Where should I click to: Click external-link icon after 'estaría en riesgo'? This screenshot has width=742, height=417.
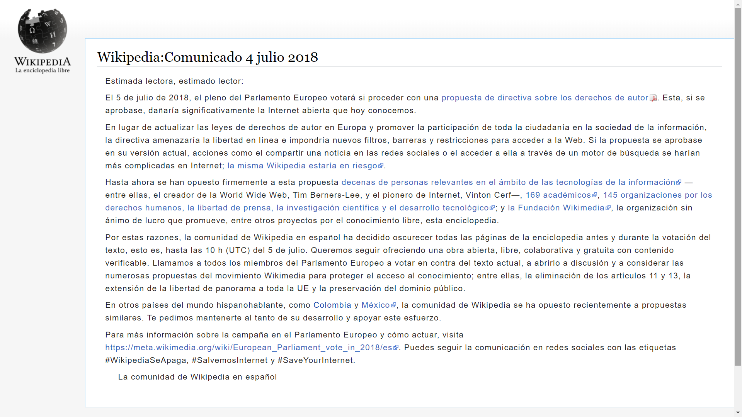(x=381, y=166)
